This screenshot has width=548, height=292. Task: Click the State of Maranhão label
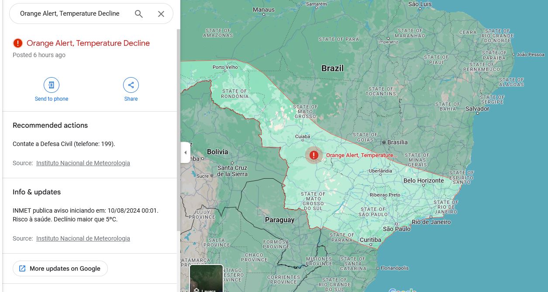(410, 33)
